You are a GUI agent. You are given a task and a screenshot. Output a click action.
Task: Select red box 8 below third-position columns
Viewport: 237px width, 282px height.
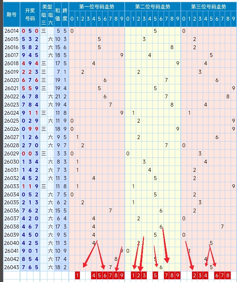[228, 275]
